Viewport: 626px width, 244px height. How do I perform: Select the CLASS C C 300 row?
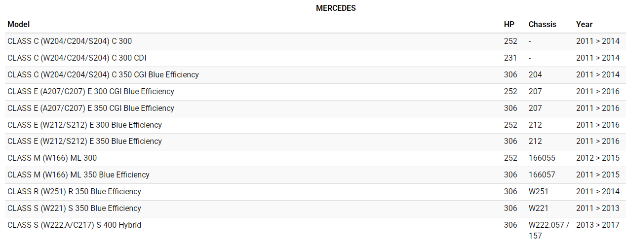[x=70, y=41]
